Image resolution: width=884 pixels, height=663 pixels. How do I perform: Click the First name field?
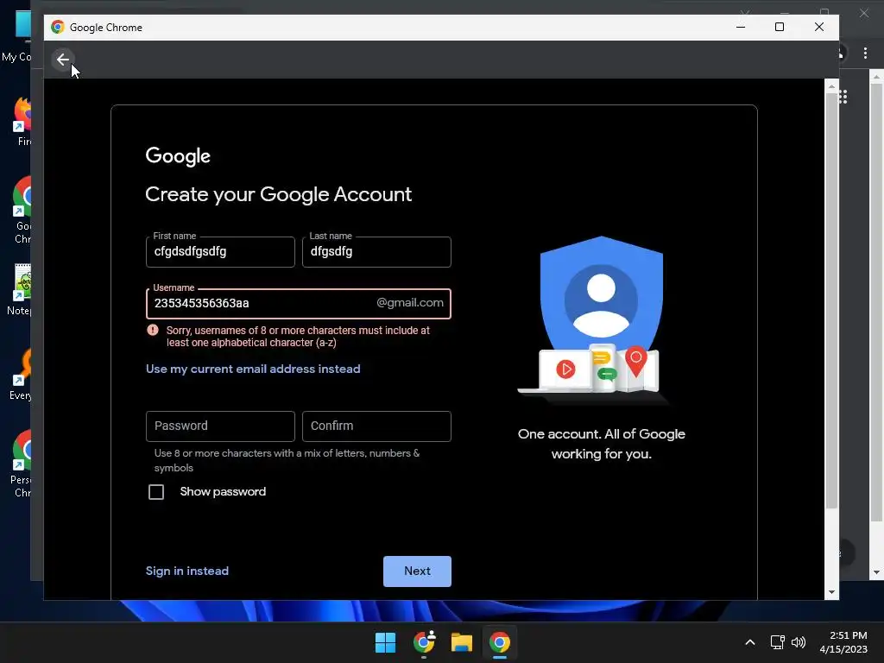coord(220,252)
